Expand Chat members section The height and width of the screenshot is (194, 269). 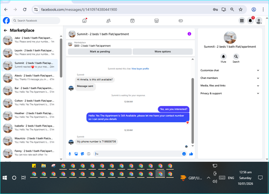click(x=230, y=78)
